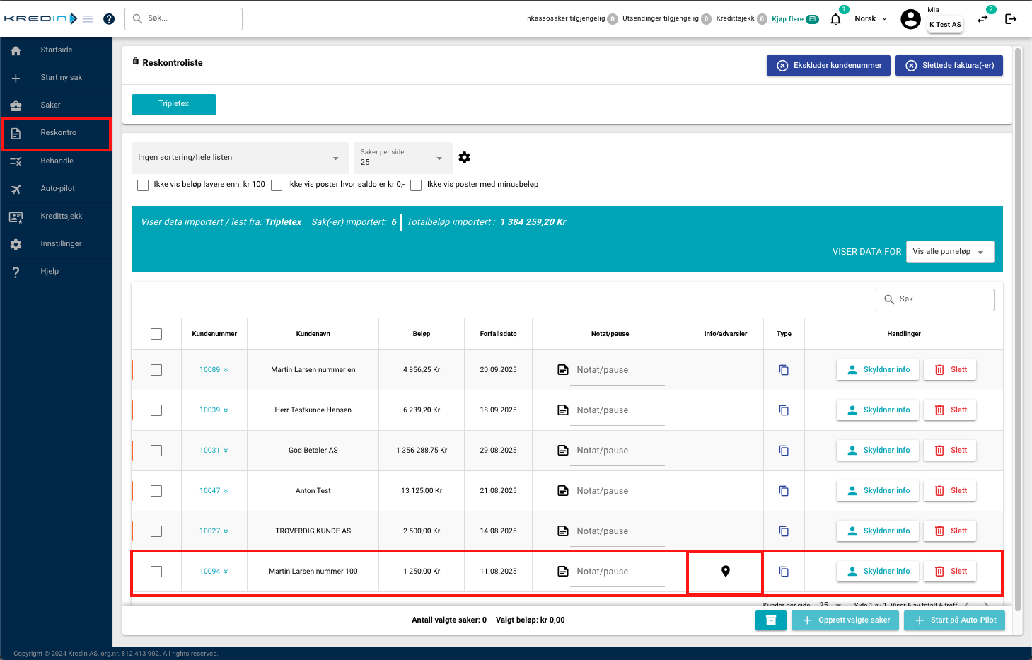The height and width of the screenshot is (660, 1032).
Task: Click the note icon in Anton Test row
Action: 563,491
